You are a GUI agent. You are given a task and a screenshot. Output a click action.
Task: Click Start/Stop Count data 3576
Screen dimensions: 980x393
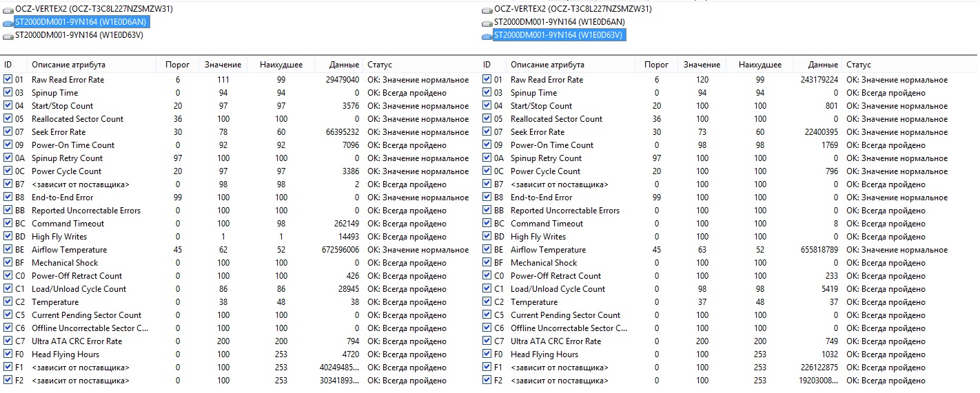[350, 106]
